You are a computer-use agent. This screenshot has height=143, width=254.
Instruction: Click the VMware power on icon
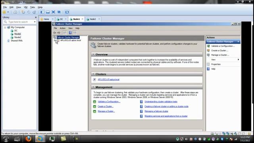tap(4, 12)
